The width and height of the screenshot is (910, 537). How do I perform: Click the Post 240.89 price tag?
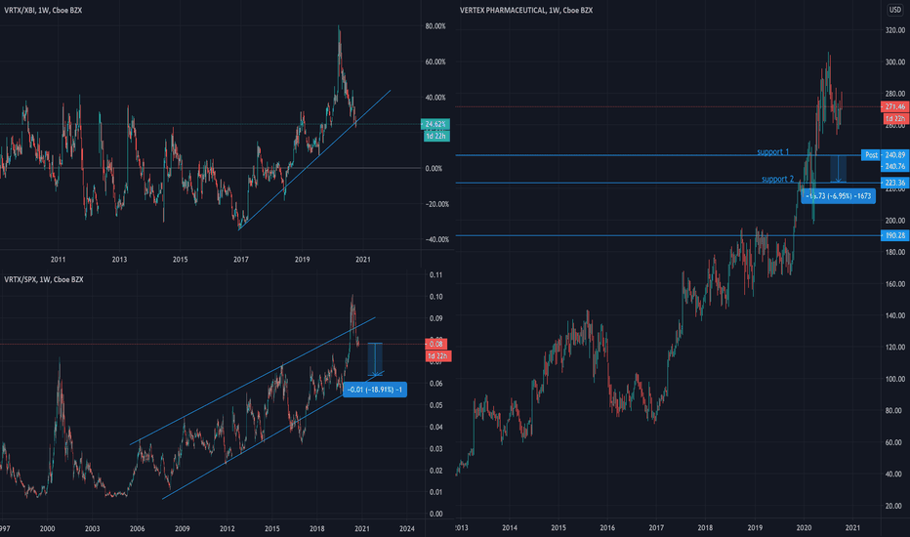[884, 155]
